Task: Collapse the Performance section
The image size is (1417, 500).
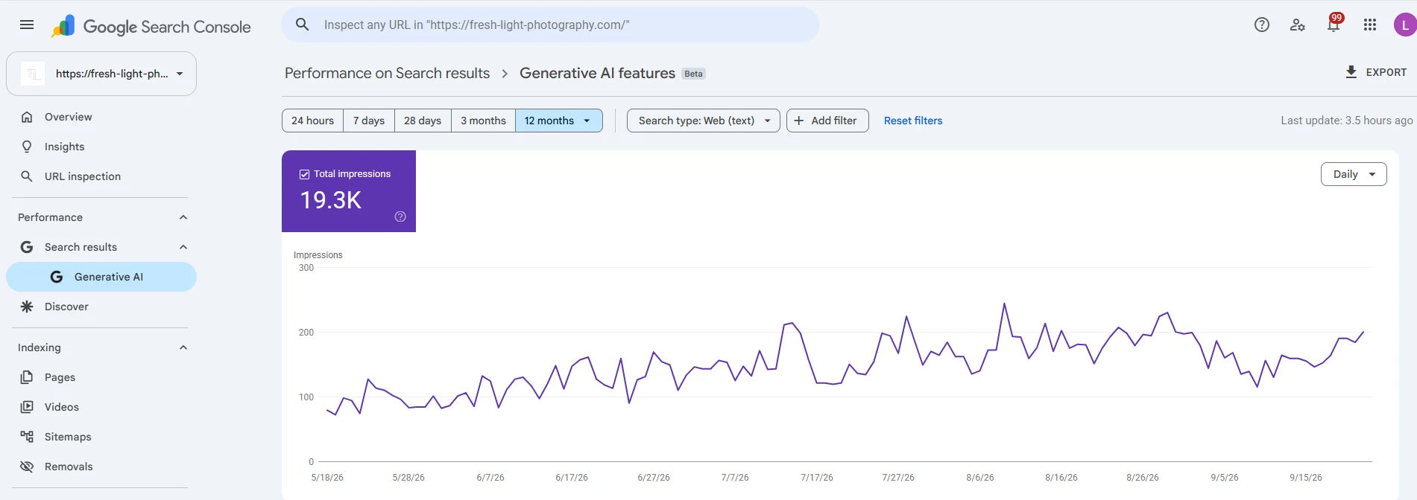Action: tap(183, 217)
